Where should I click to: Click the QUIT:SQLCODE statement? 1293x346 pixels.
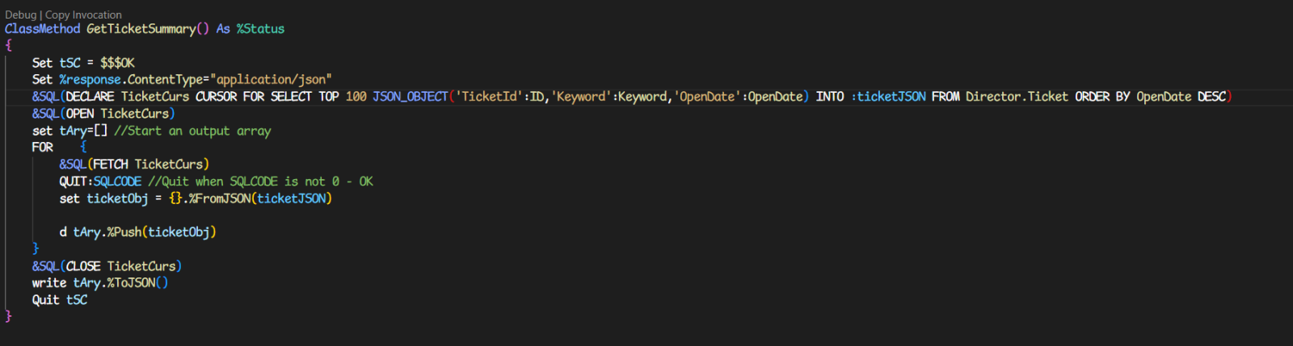tap(100, 181)
